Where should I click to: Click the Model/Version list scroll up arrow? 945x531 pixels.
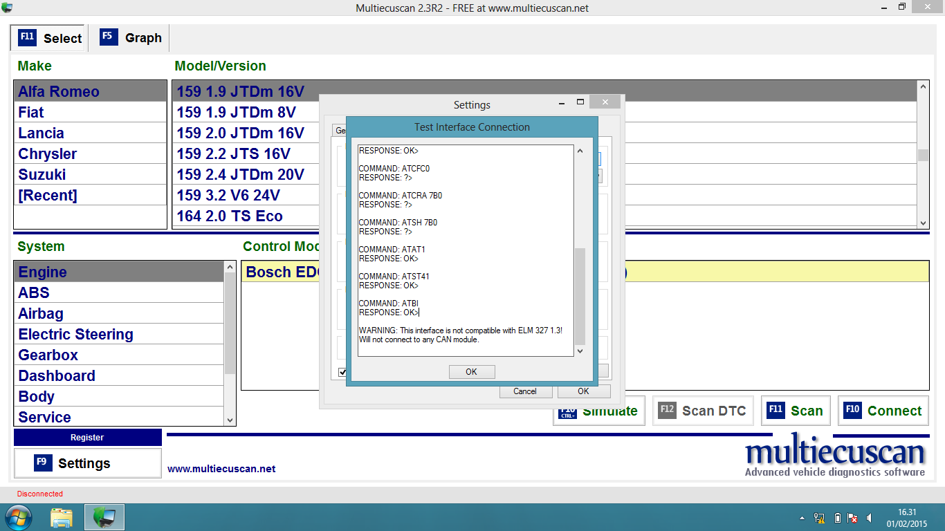pos(923,86)
